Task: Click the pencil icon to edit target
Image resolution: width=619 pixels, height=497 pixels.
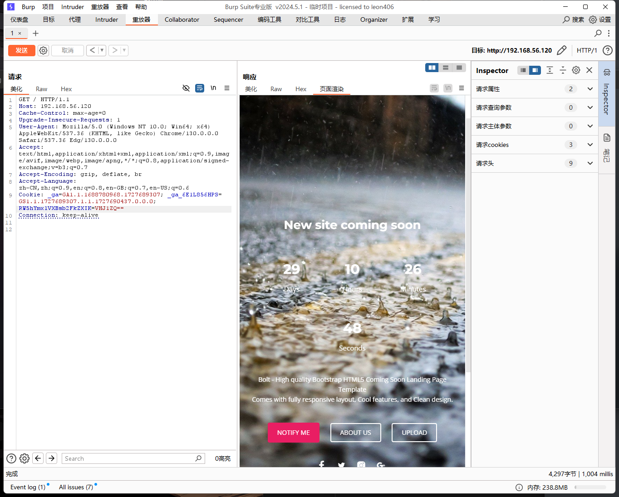Action: (x=561, y=50)
